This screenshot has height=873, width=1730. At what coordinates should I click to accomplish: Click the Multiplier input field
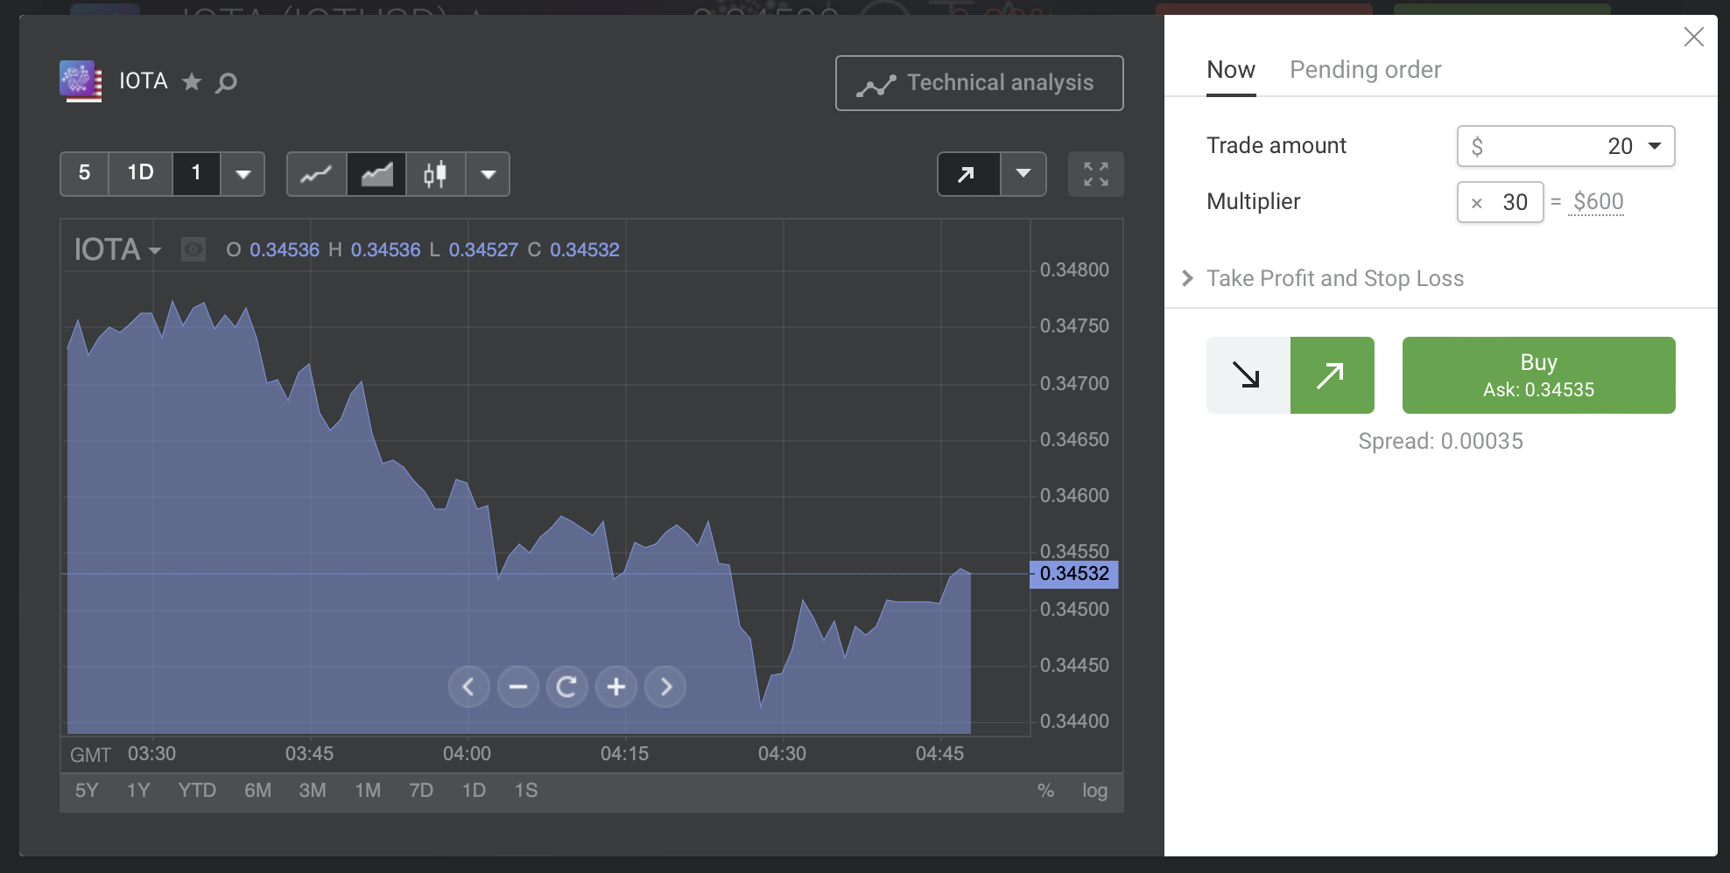pyautogui.click(x=1501, y=202)
